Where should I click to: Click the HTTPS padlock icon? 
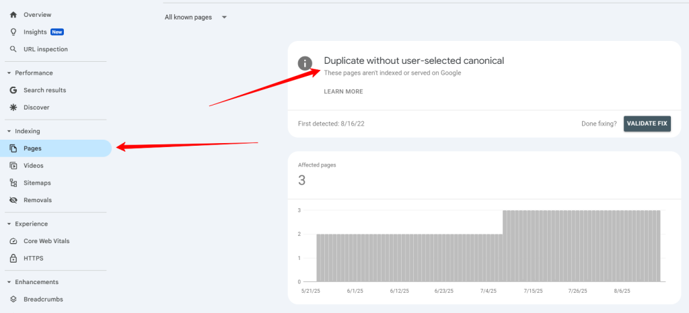13,258
